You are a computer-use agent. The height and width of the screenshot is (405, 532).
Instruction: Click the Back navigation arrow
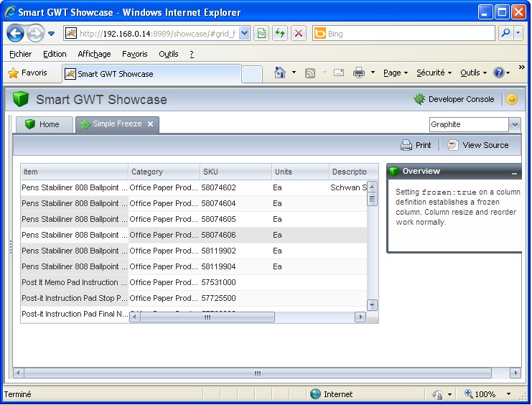tap(16, 34)
